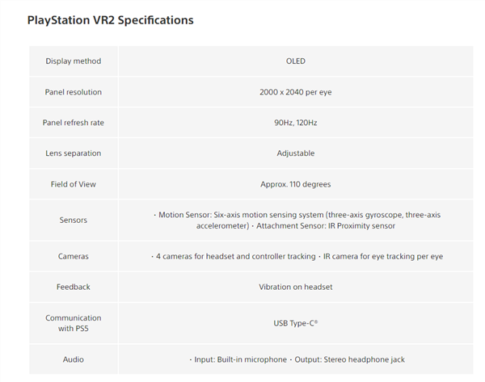Image resolution: width=485 pixels, height=382 pixels.
Task: Select the Field of View label
Action: pos(73,184)
